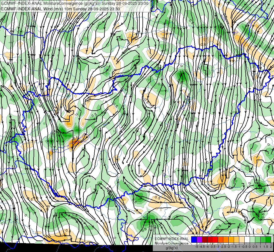Click the blue legend swatch below -5
Screen dimensions: 274x252
tap(194, 240)
